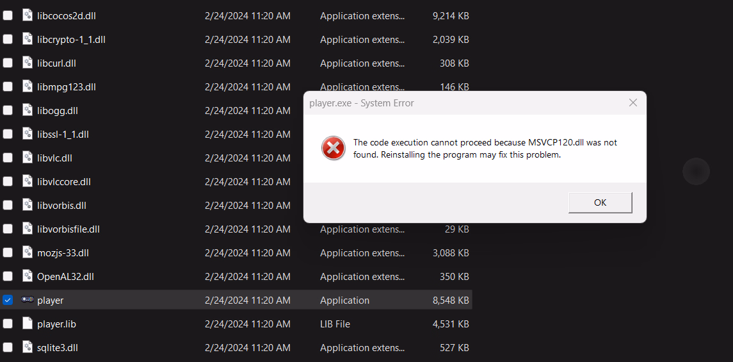Image resolution: width=733 pixels, height=362 pixels.
Task: Click the libogg.dll file icon
Action: click(x=27, y=110)
